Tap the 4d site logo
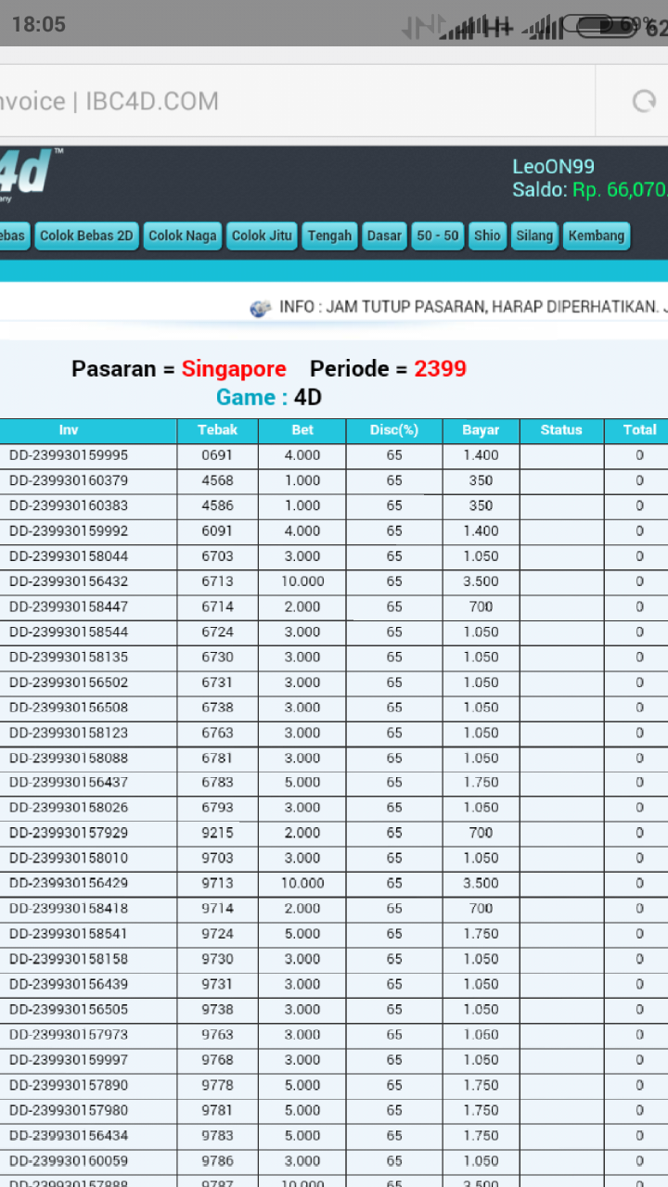668x1187 pixels. [28, 172]
